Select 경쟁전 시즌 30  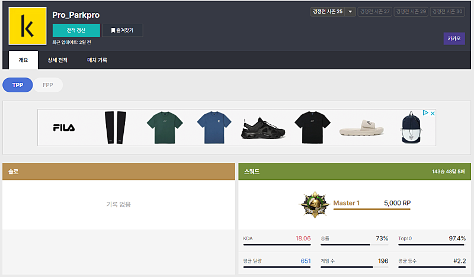[x=447, y=11]
